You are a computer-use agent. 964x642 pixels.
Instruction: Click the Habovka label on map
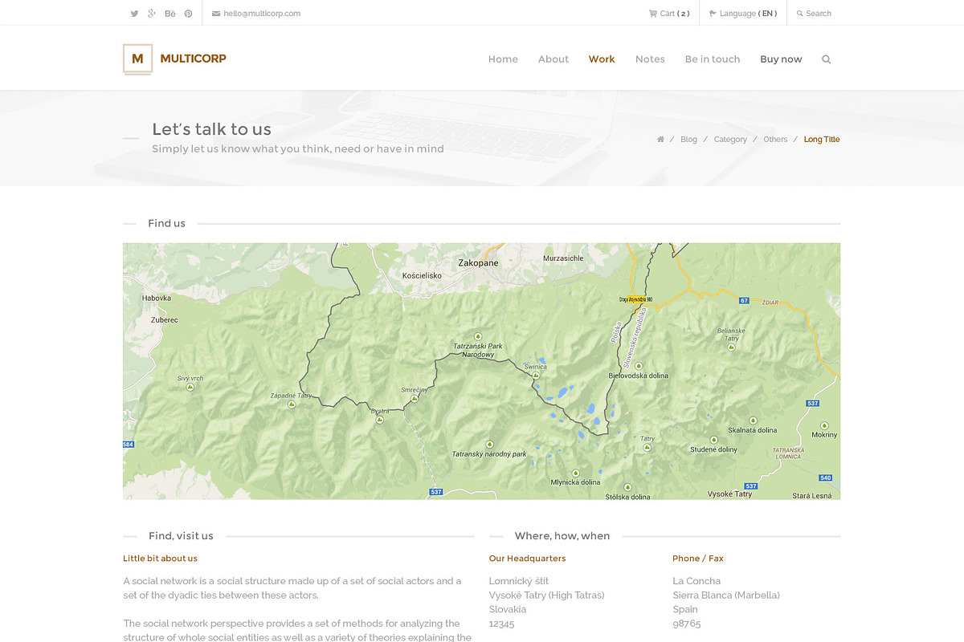157,298
